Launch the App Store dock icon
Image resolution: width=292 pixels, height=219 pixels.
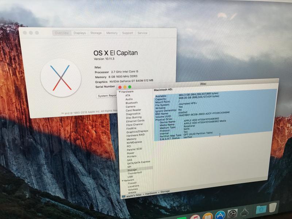pos(220,215)
